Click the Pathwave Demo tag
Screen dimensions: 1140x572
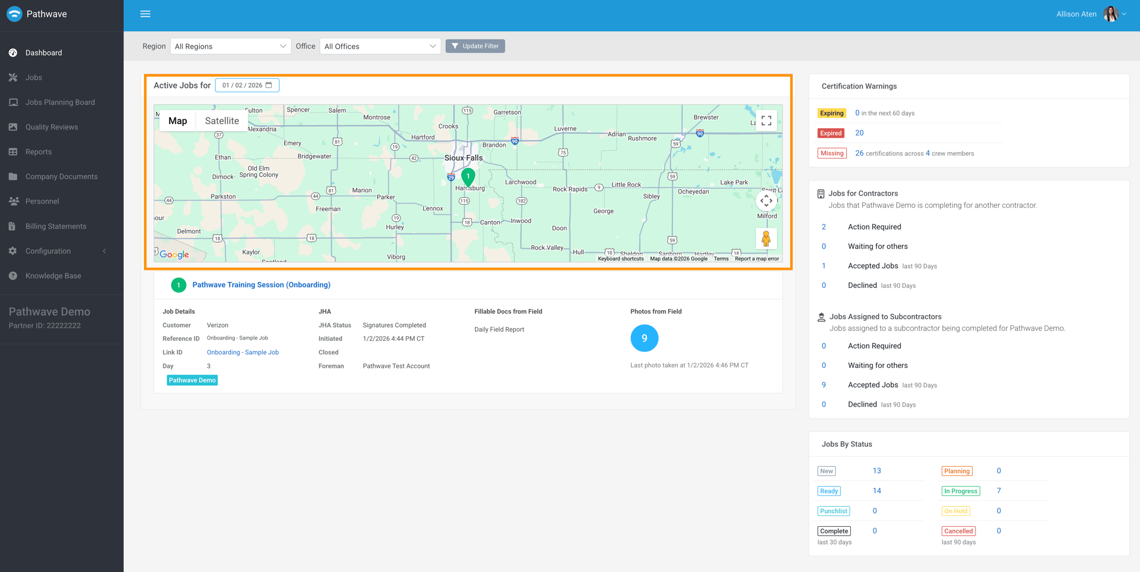coord(192,380)
